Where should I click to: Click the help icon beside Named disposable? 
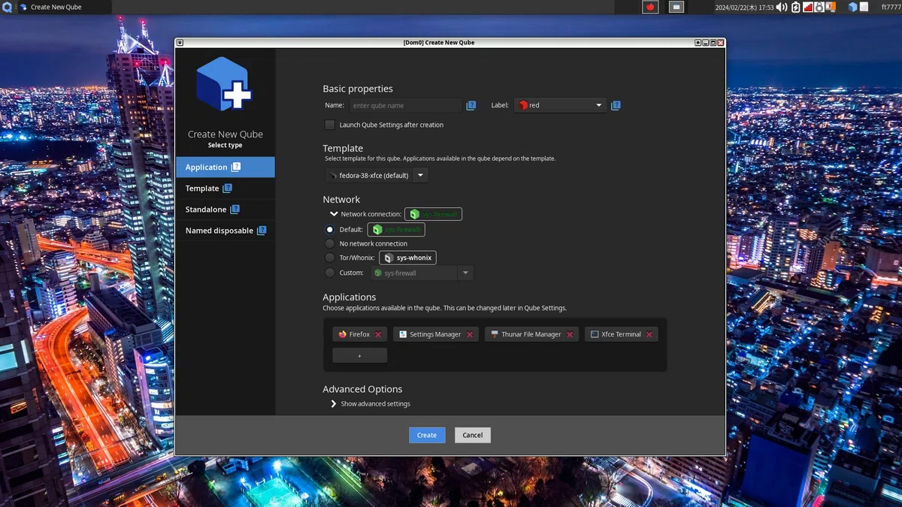262,230
